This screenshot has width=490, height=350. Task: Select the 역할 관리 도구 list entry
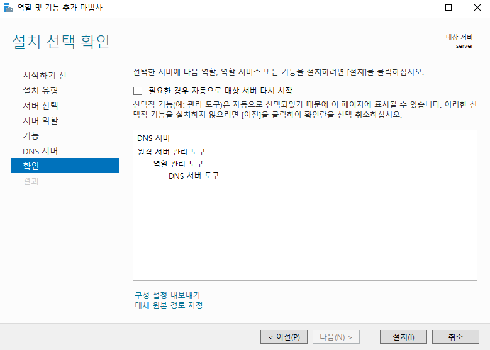tap(178, 164)
